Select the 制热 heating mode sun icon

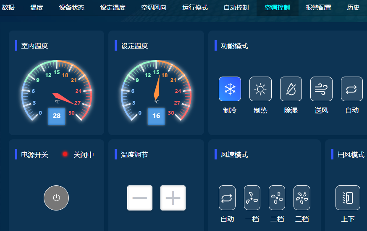point(260,89)
